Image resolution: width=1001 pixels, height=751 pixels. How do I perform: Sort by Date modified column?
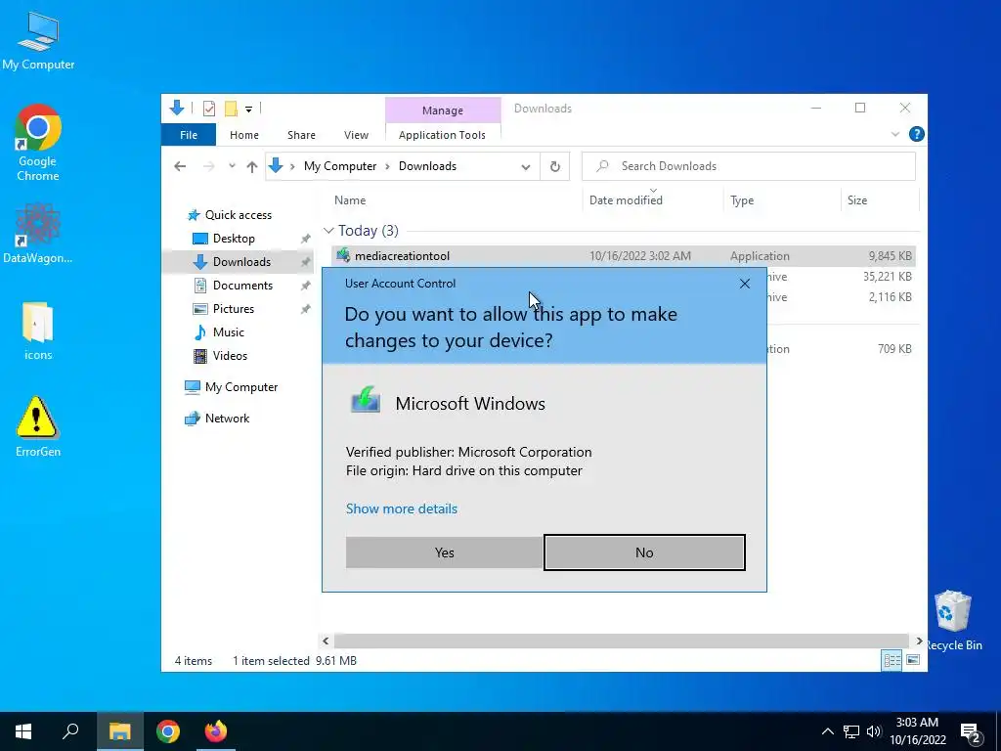(626, 199)
